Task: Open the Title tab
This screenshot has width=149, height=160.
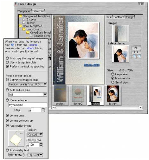Action: (x=109, y=17)
